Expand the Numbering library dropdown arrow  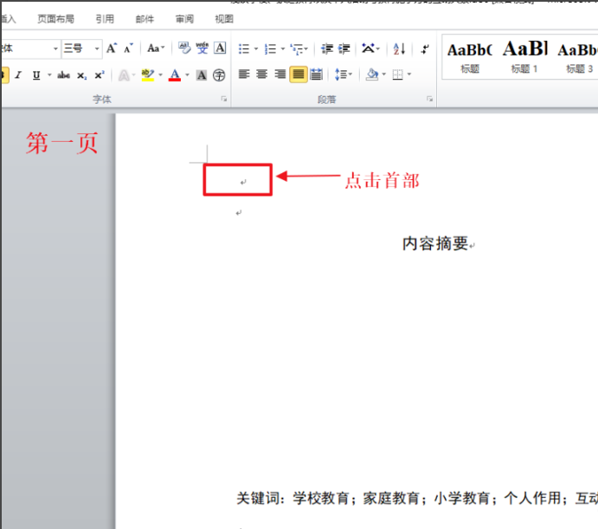coord(283,48)
